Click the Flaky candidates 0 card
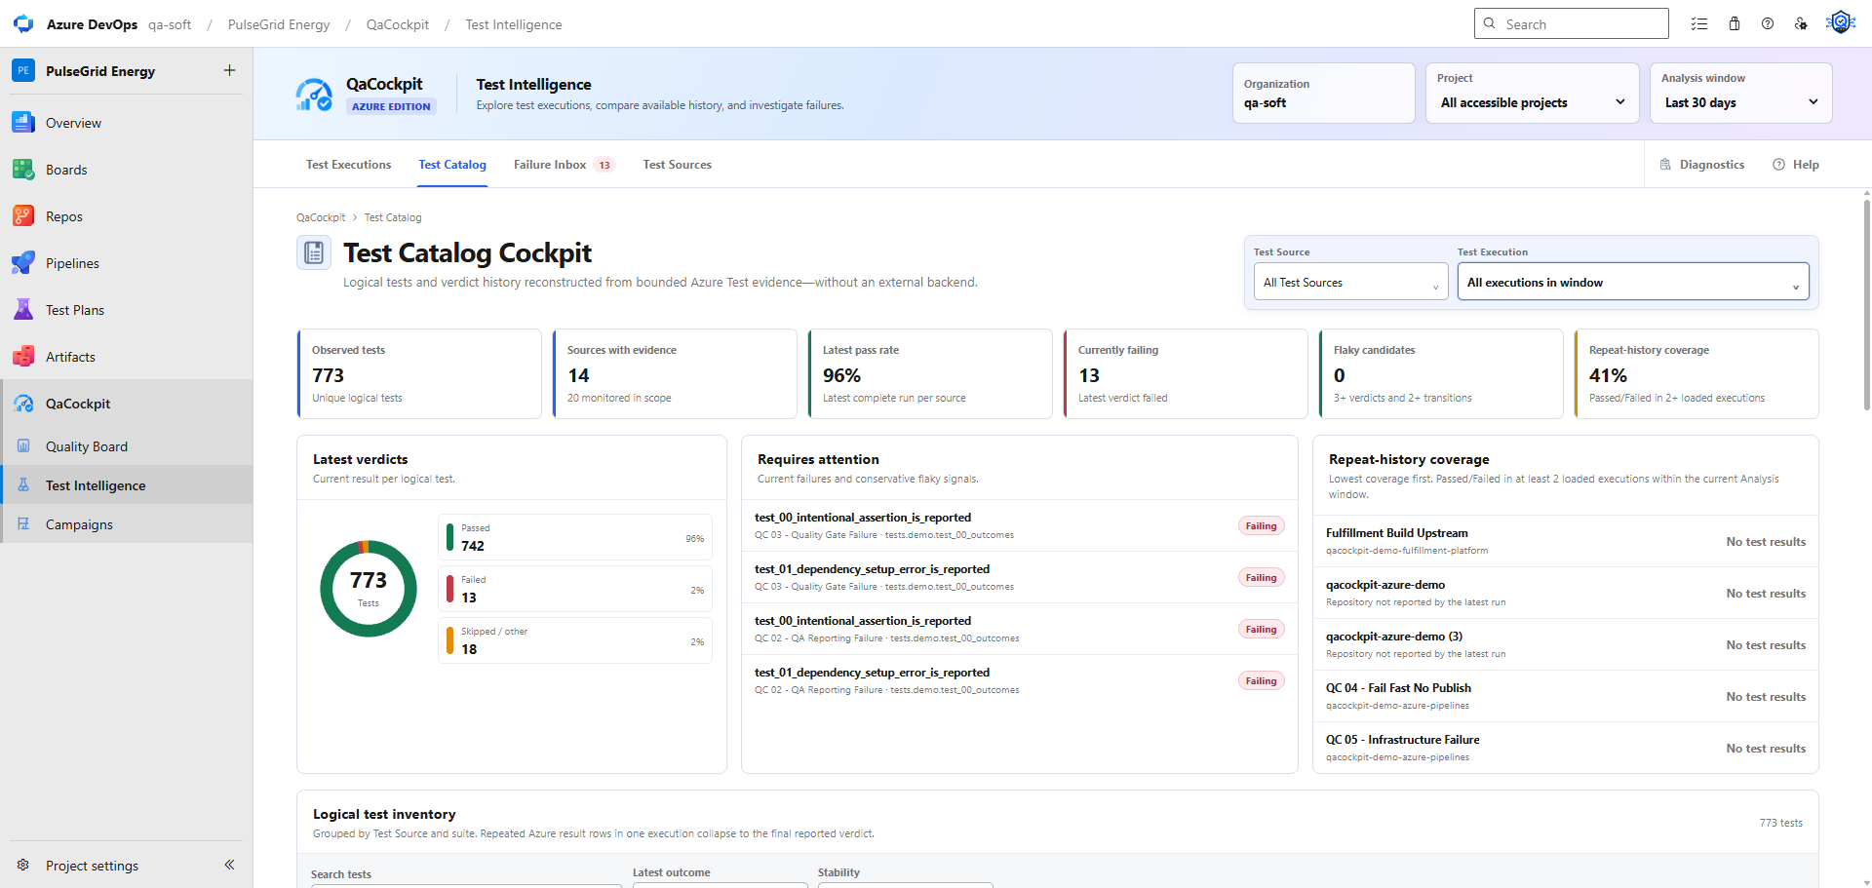The height and width of the screenshot is (888, 1872). click(x=1441, y=374)
